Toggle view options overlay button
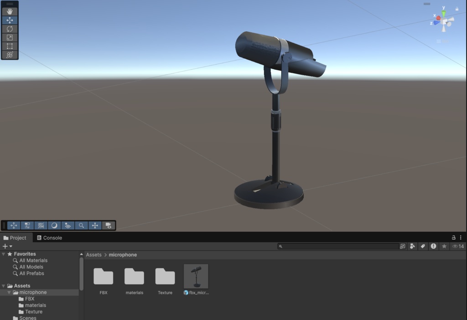This screenshot has width=467, height=320. click(67, 225)
